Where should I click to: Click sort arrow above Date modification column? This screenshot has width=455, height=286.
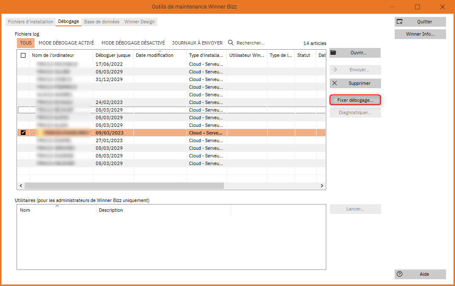[160, 51]
